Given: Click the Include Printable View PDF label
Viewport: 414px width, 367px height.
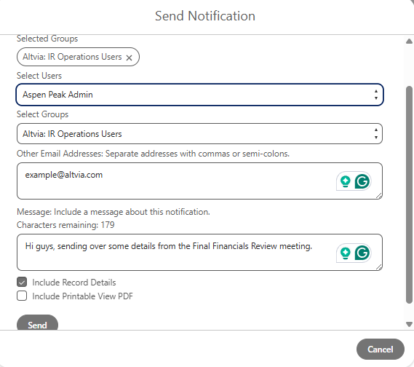Looking at the screenshot, I should click(x=82, y=296).
